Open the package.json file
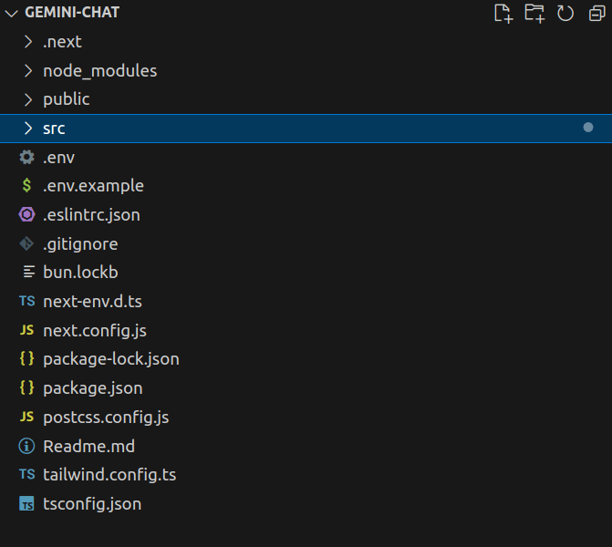The width and height of the screenshot is (612, 547). tap(93, 388)
